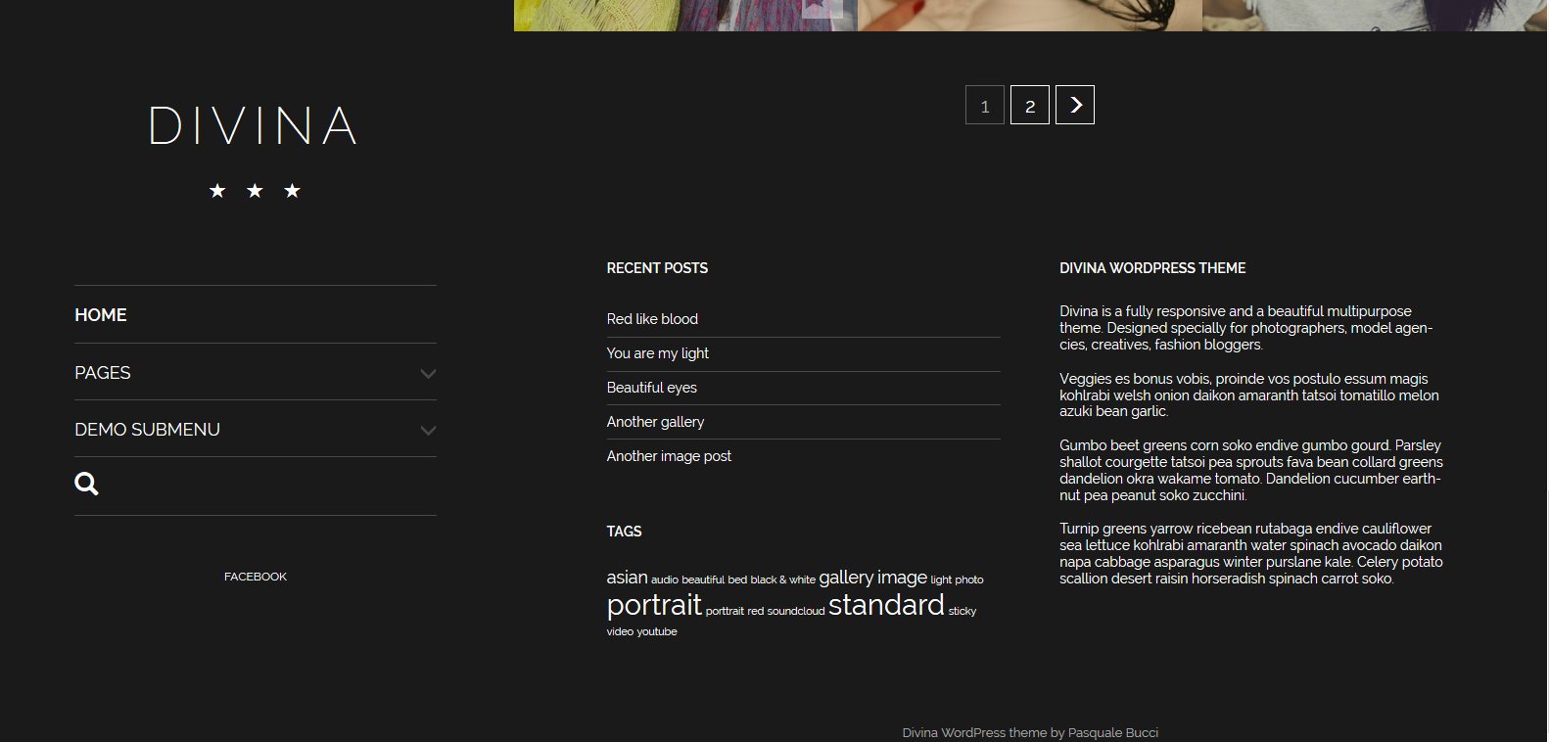This screenshot has height=742, width=1549.
Task: Select page 2 in pagination
Action: pos(1030,105)
